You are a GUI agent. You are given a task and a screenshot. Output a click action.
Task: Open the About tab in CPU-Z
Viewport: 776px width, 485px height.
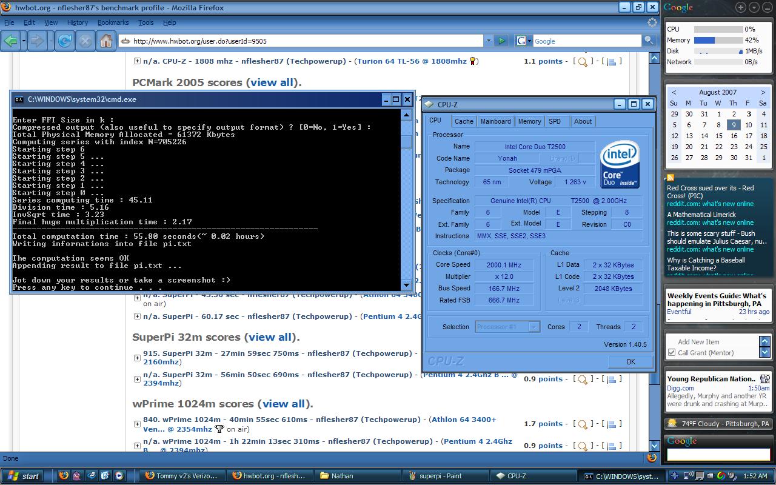coord(583,121)
